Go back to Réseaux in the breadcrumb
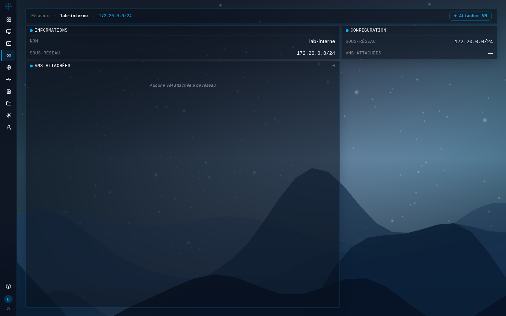Image resolution: width=506 pixels, height=316 pixels. point(40,16)
